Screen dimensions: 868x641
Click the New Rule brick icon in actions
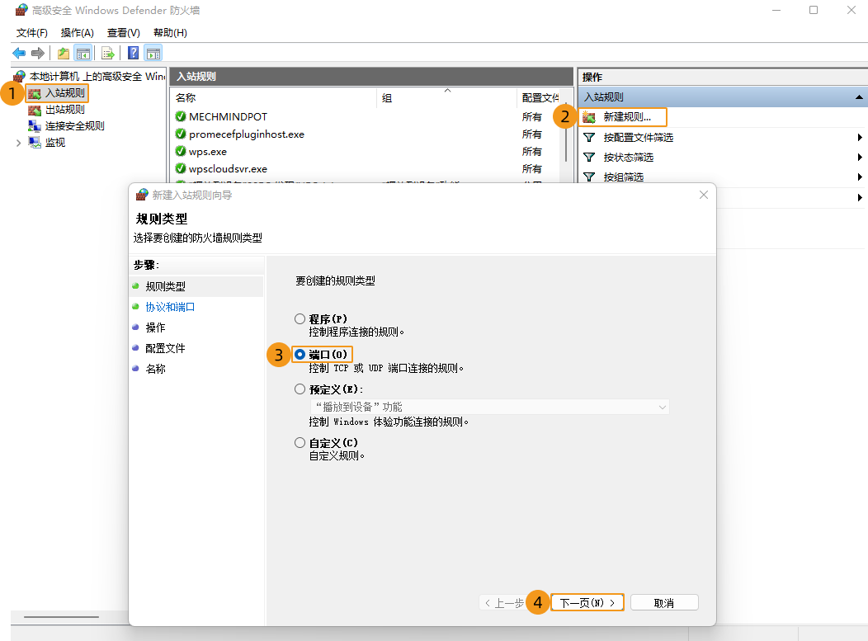[x=589, y=117]
